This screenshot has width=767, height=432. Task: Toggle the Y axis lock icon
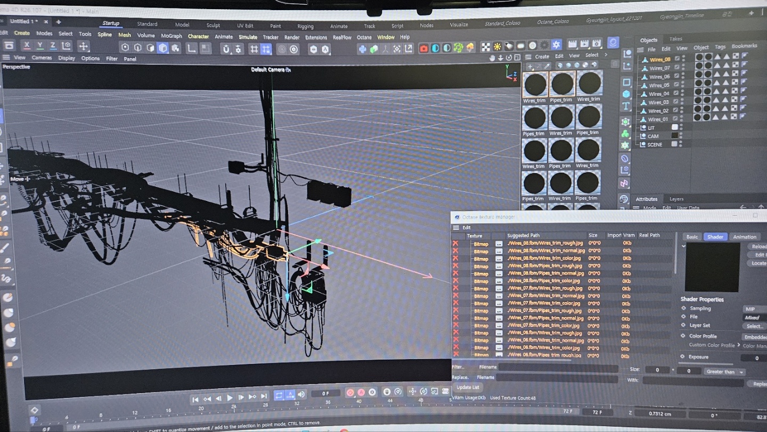(40, 46)
